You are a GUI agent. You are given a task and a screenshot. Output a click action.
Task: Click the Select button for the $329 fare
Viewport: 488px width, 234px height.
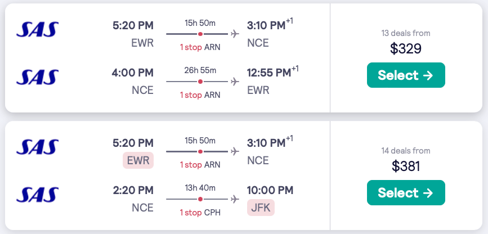point(405,75)
